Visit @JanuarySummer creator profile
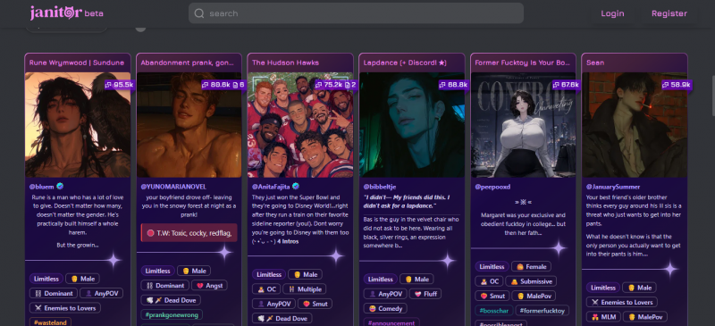The image size is (715, 326). click(613, 187)
